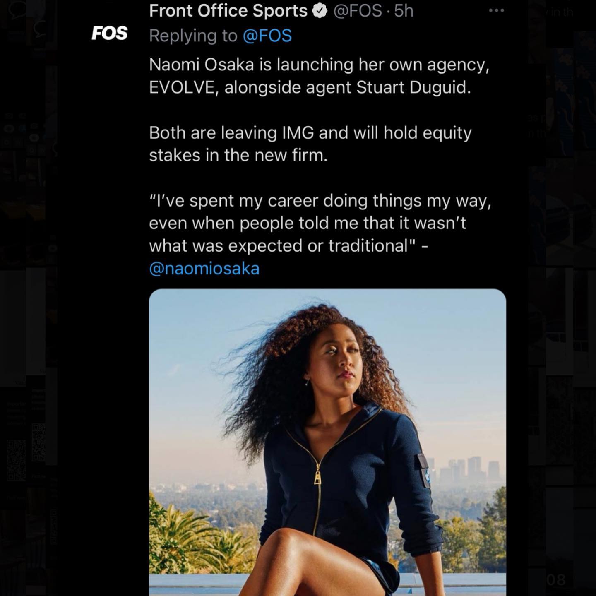View the attached photo of Naomi Osaka
The width and height of the screenshot is (596, 596).
point(327,442)
